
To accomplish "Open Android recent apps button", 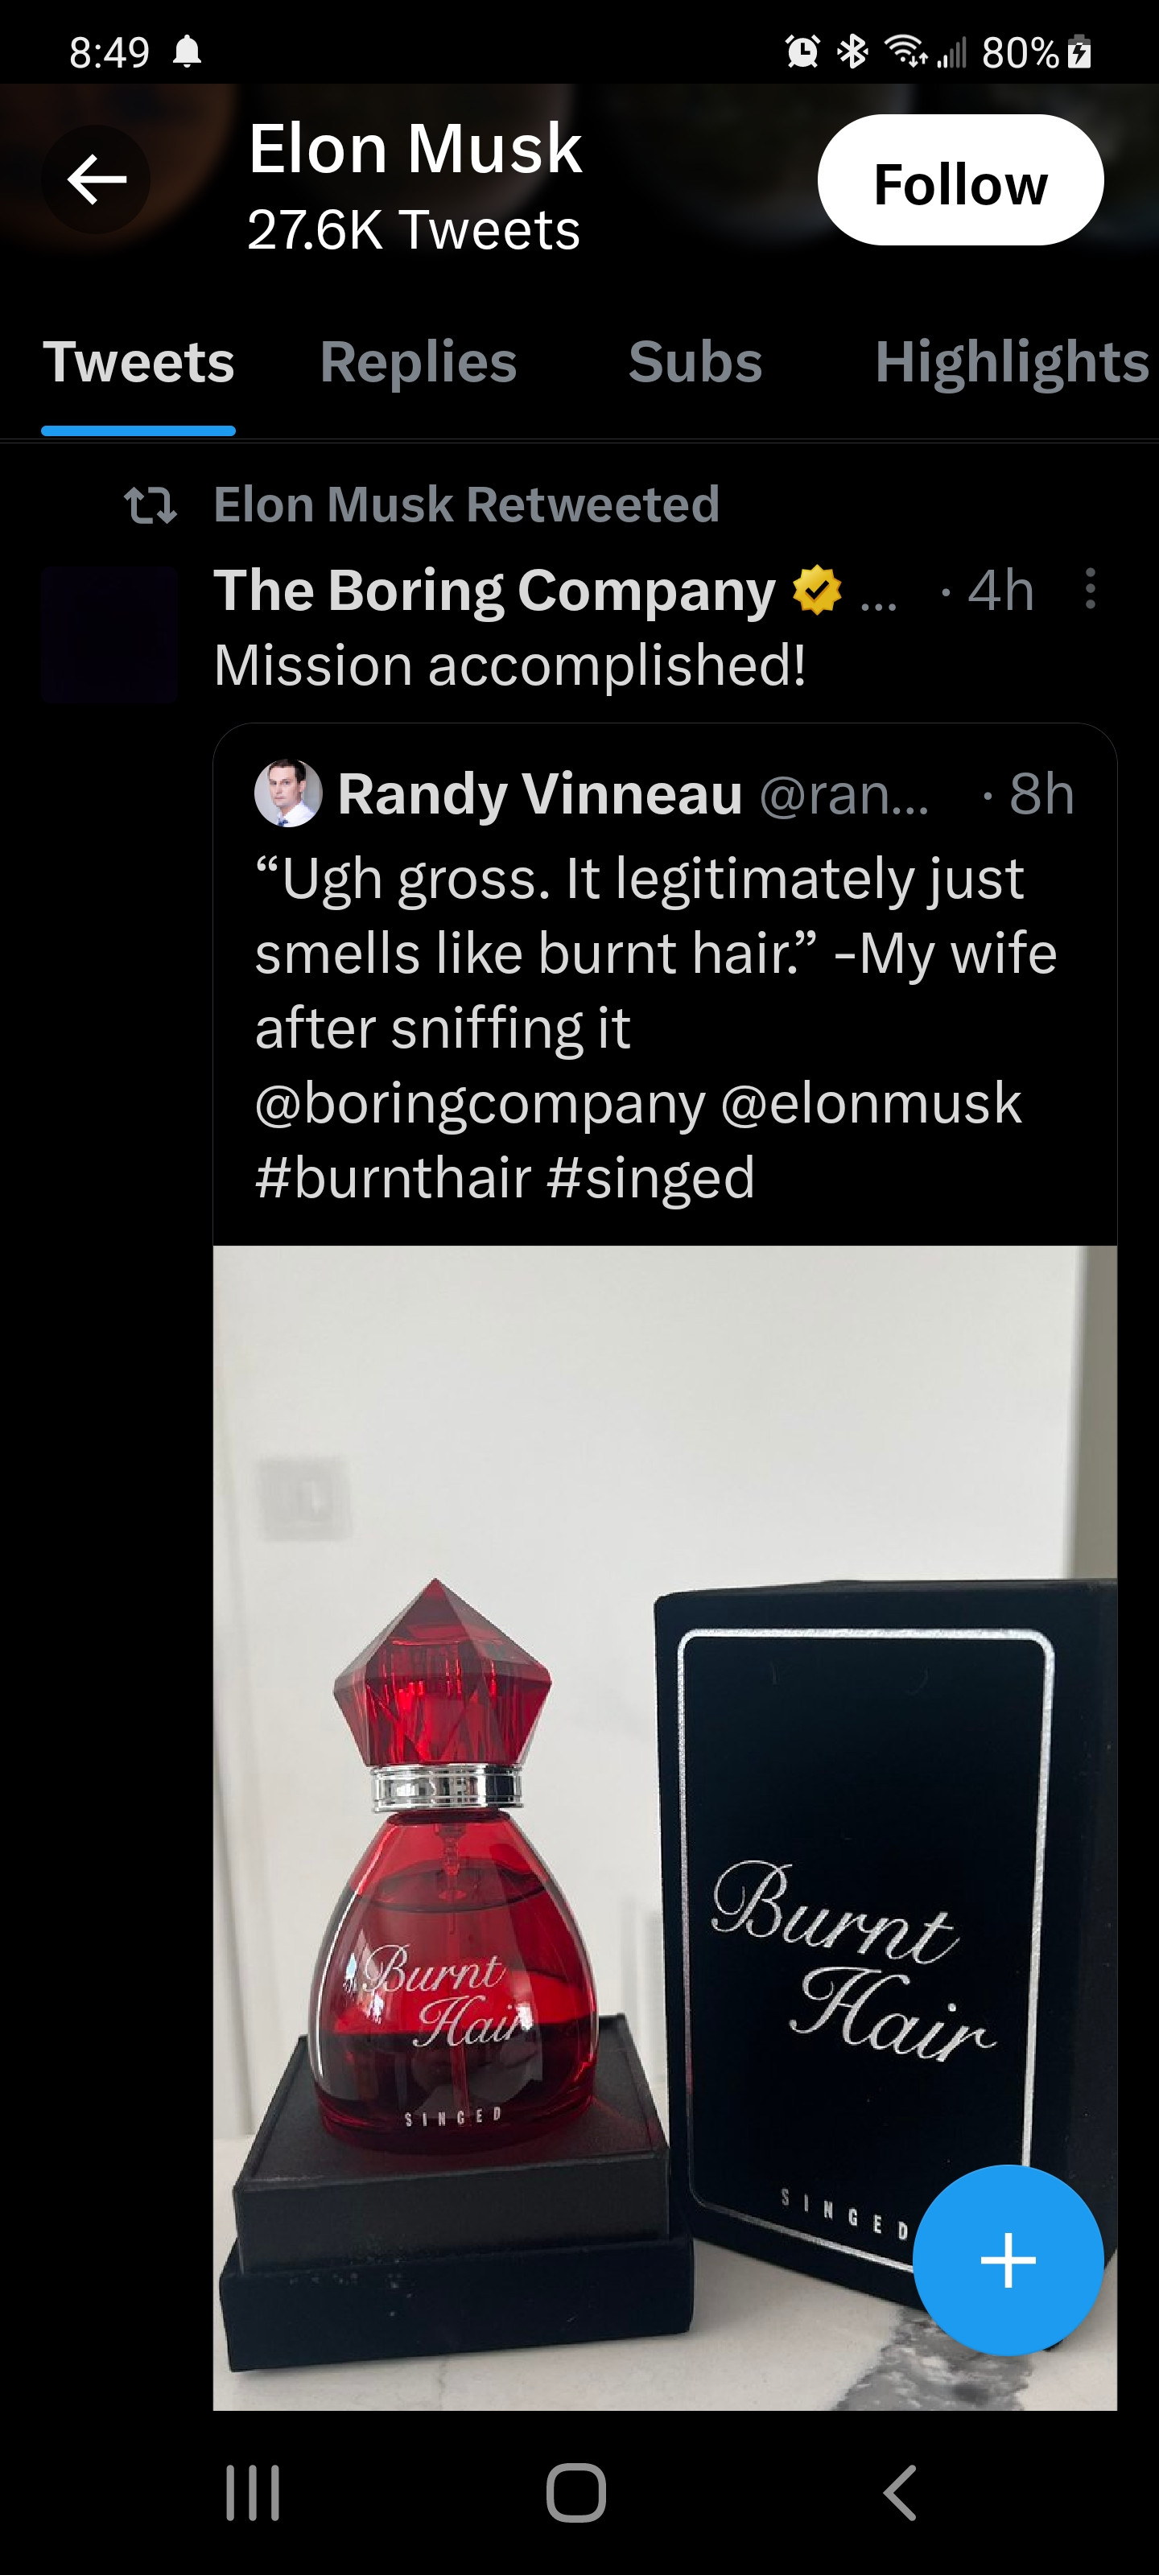I will [x=252, y=2492].
